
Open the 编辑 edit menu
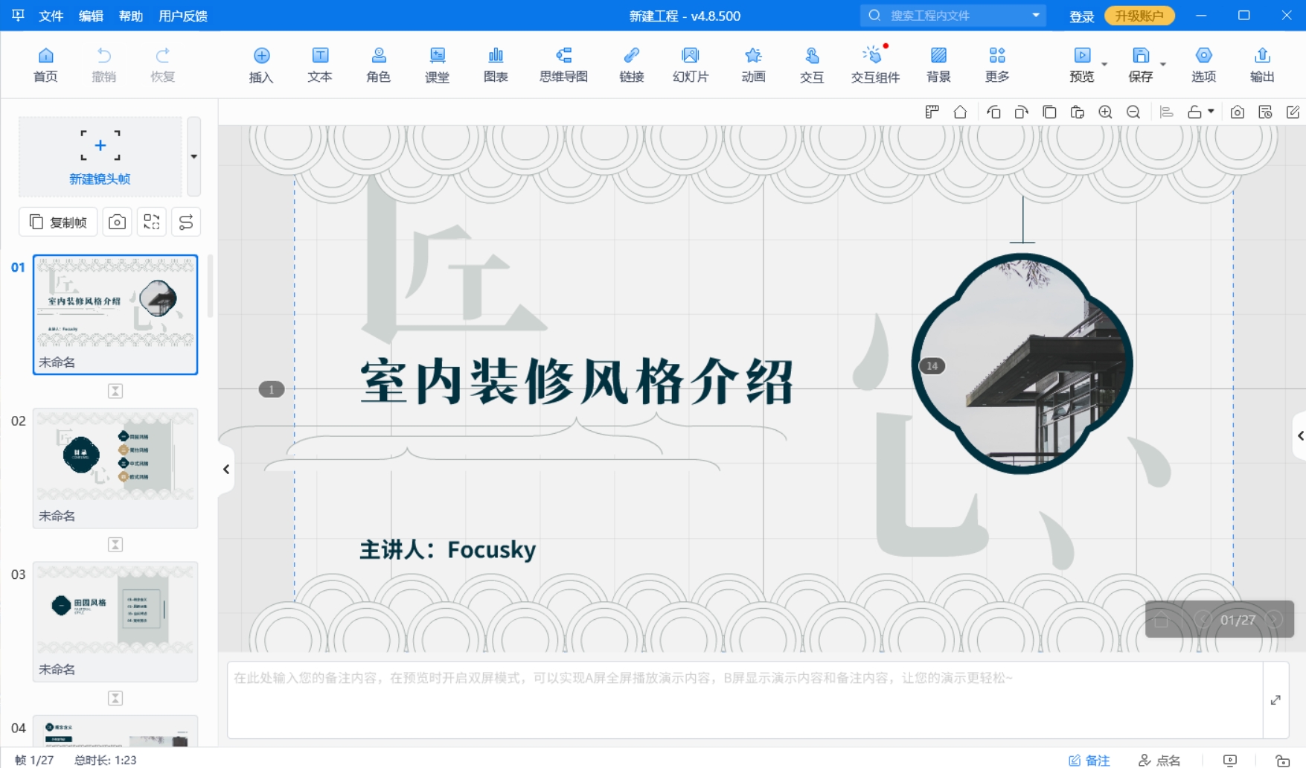coord(91,16)
